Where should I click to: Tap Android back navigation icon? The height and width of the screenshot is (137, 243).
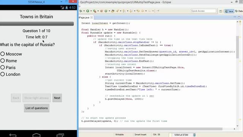(x=13, y=135)
